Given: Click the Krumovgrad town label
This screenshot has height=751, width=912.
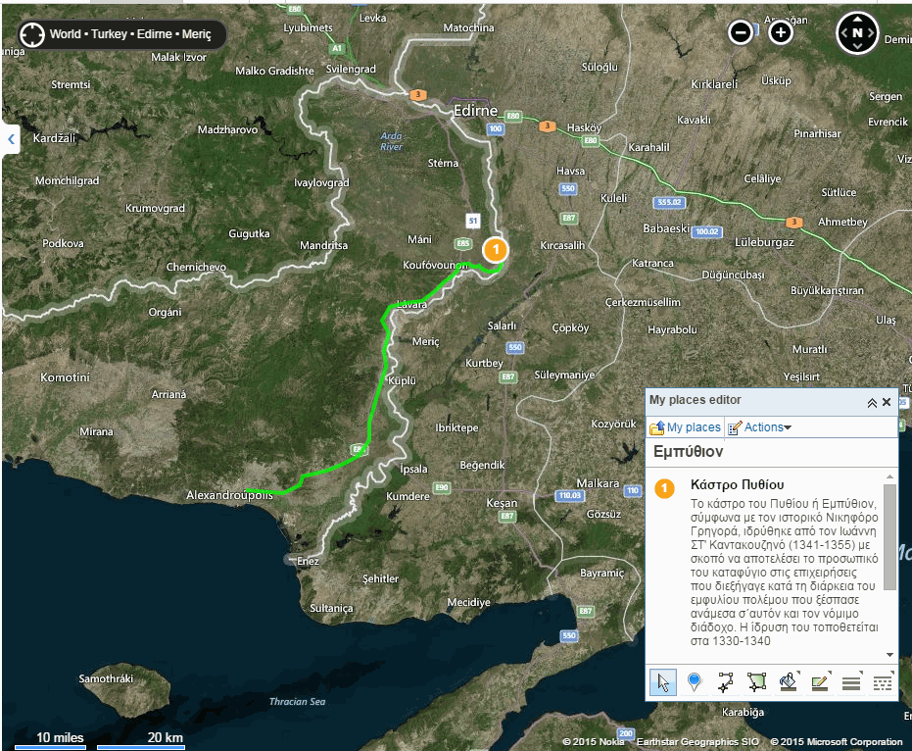Looking at the screenshot, I should tap(155, 208).
